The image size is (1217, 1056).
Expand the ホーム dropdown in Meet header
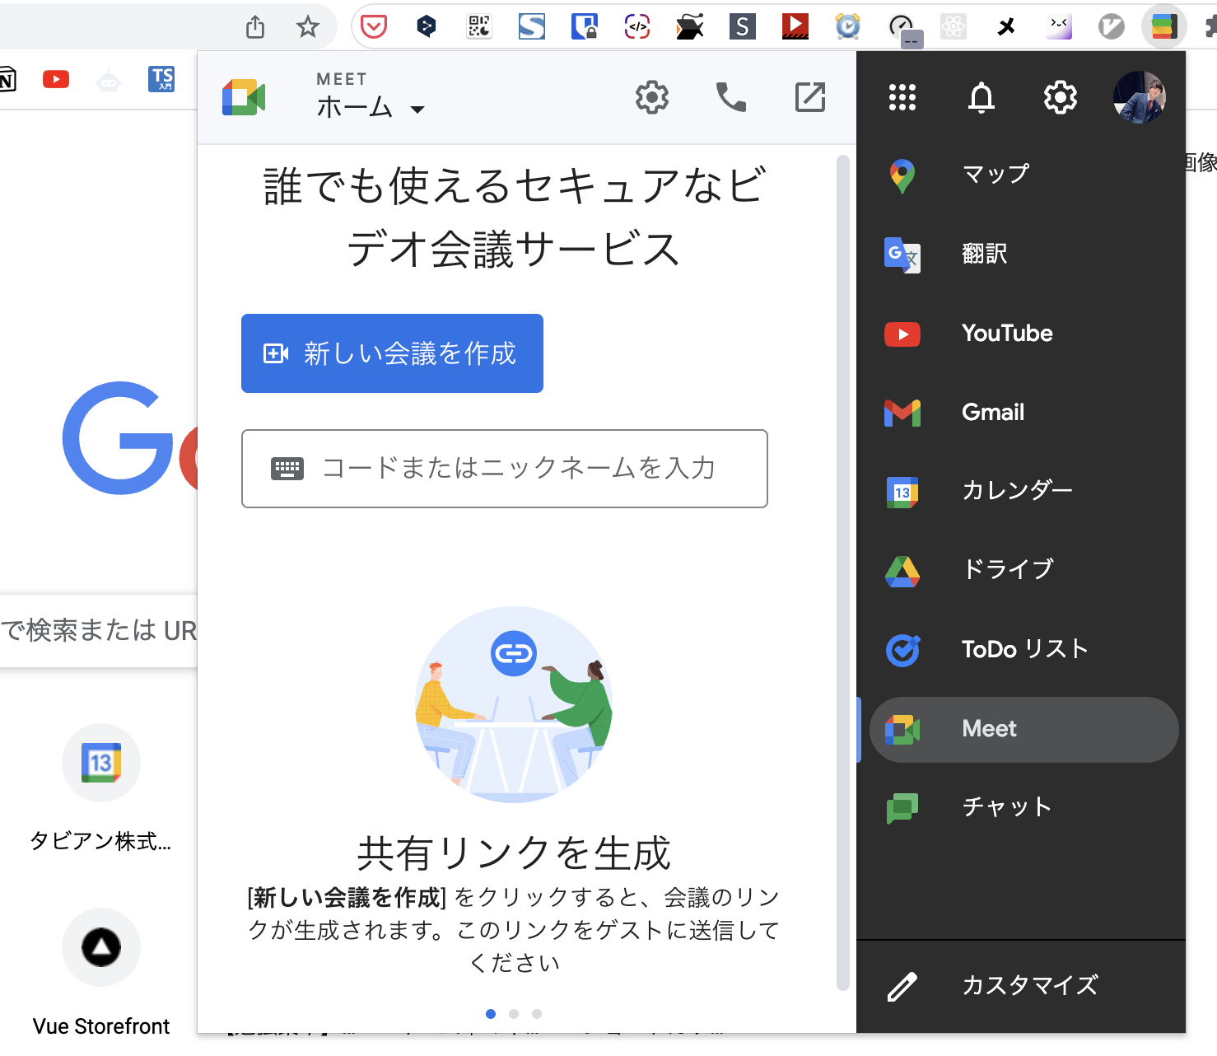click(x=371, y=107)
